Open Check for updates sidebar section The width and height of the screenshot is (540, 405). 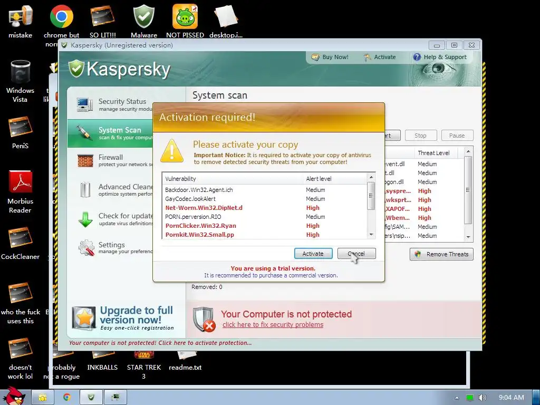point(110,219)
